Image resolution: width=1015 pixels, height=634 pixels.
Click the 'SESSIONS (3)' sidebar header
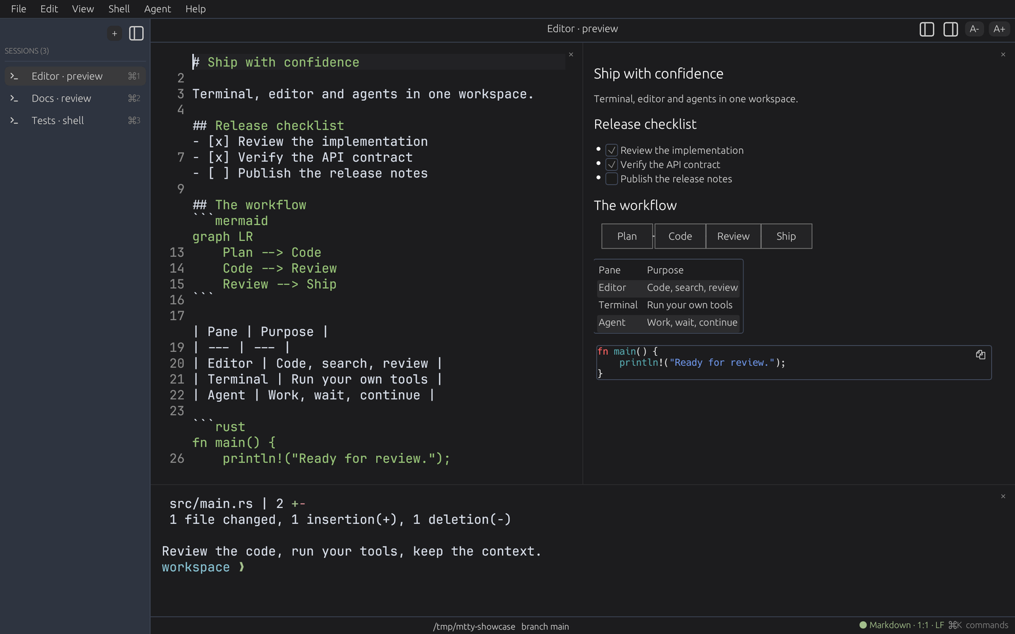tap(27, 51)
